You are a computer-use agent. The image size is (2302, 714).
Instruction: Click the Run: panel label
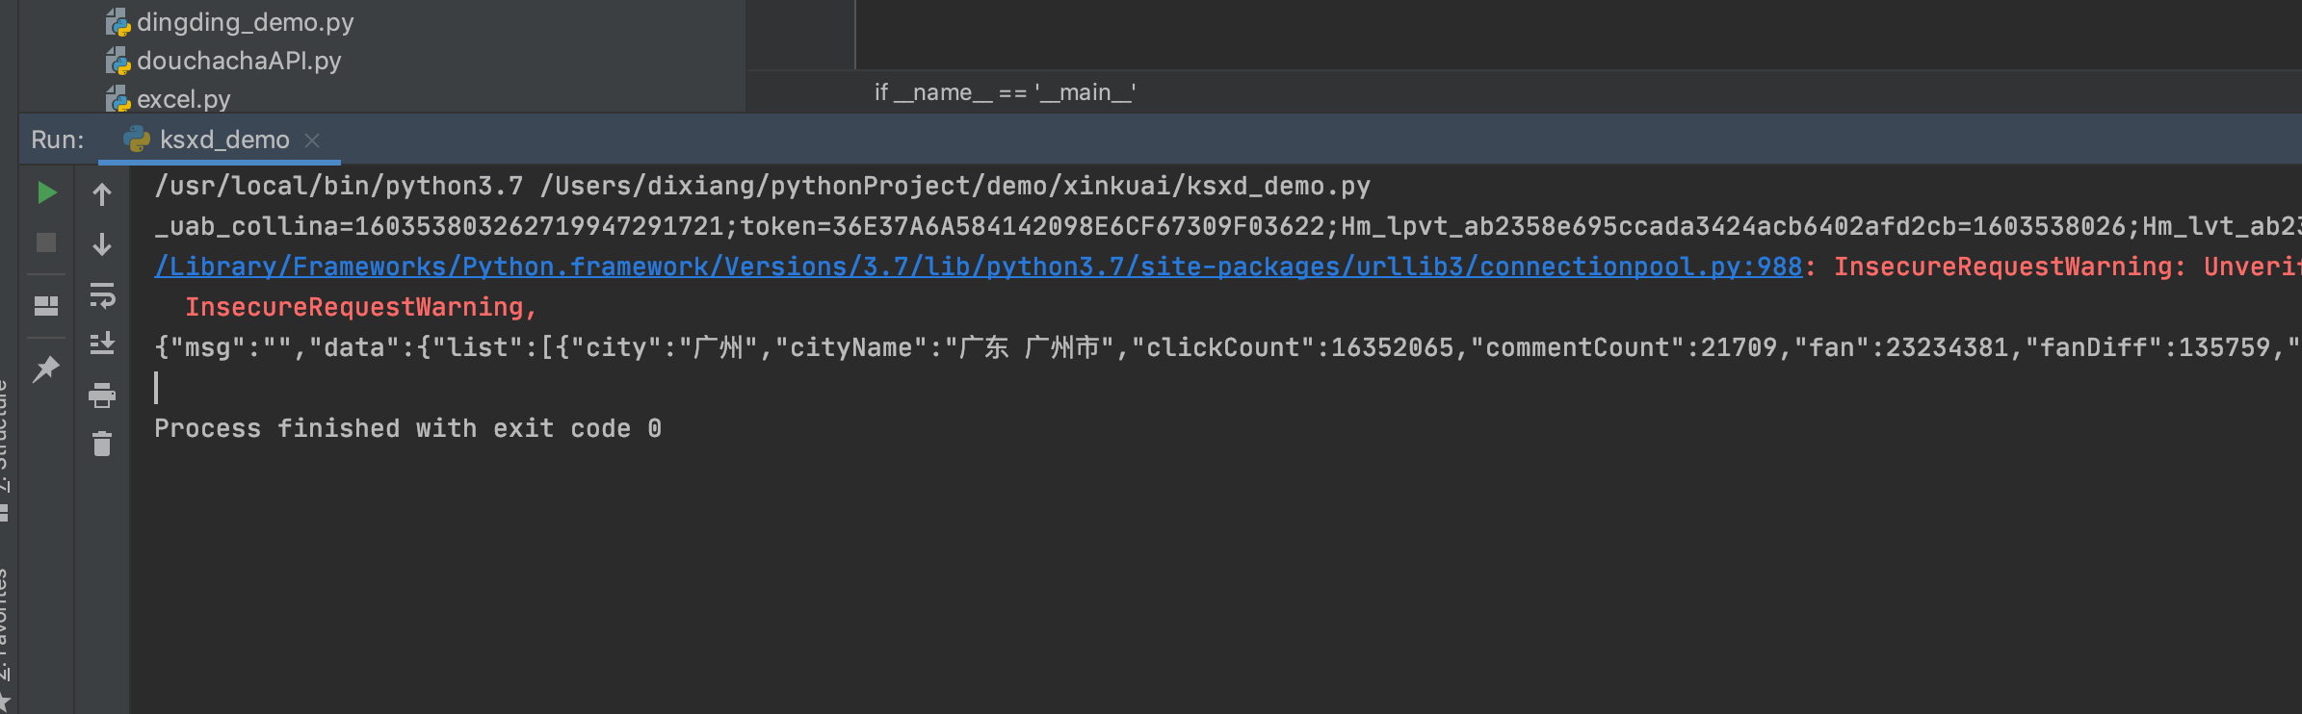pyautogui.click(x=58, y=140)
